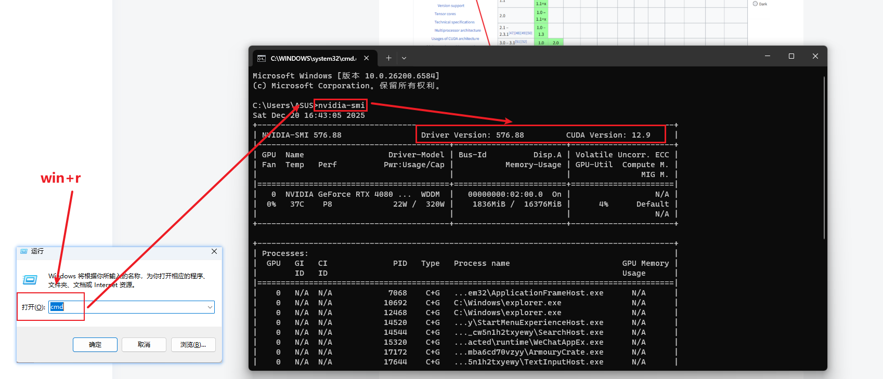Expand the terminal profile dropdown chevron
This screenshot has height=379, width=883.
tap(404, 58)
